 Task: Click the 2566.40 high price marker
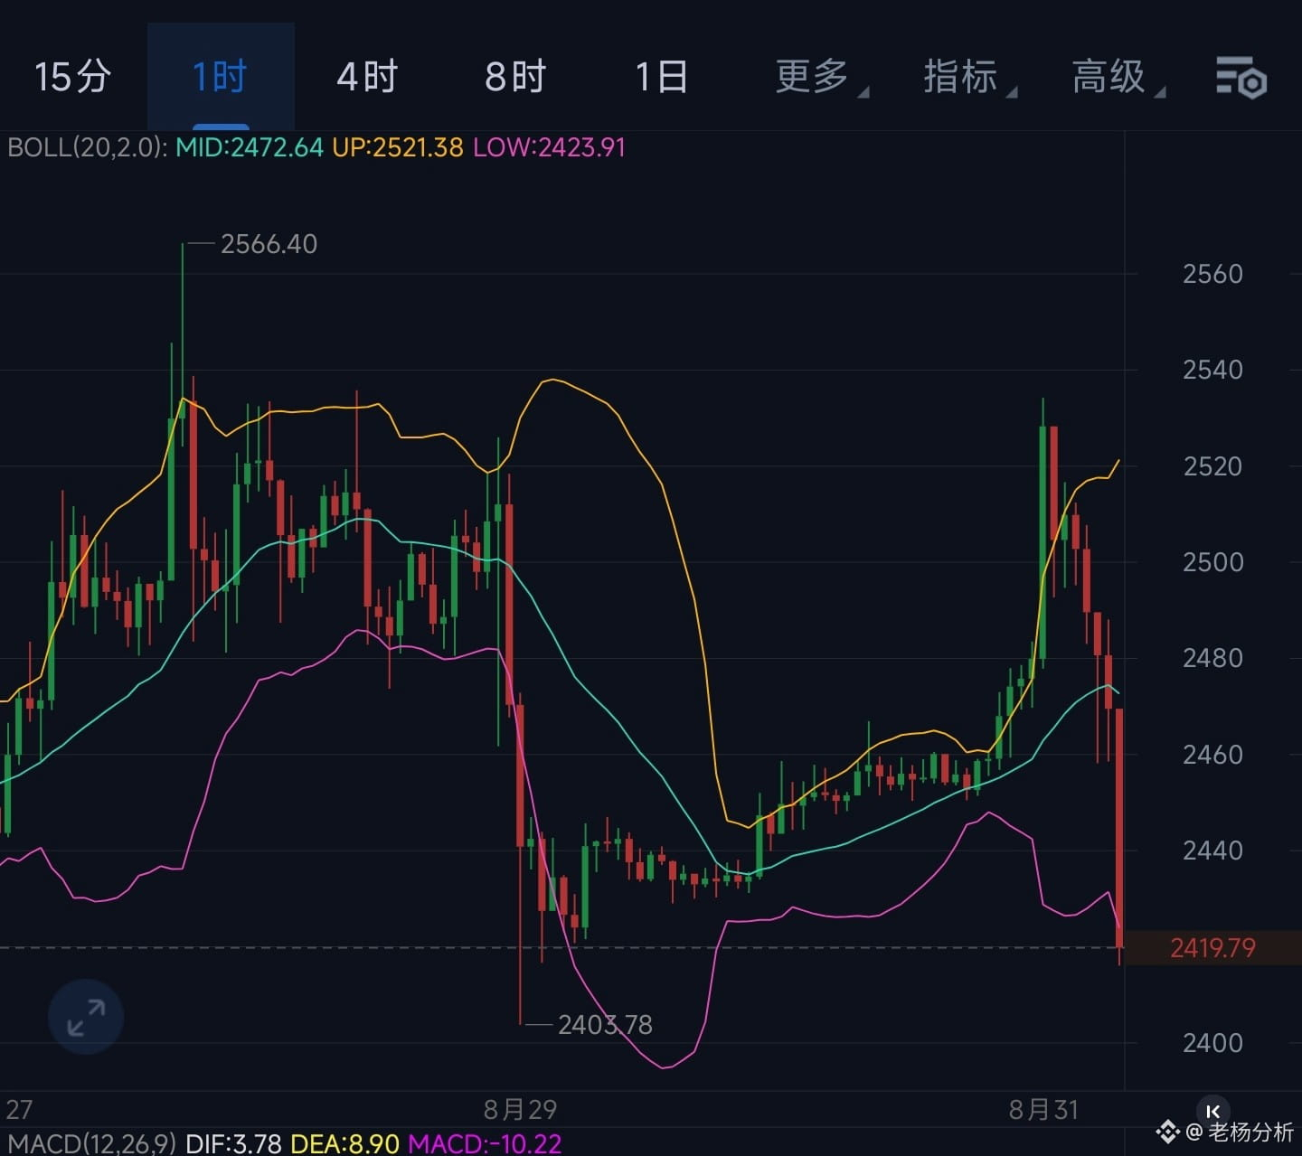pos(269,244)
